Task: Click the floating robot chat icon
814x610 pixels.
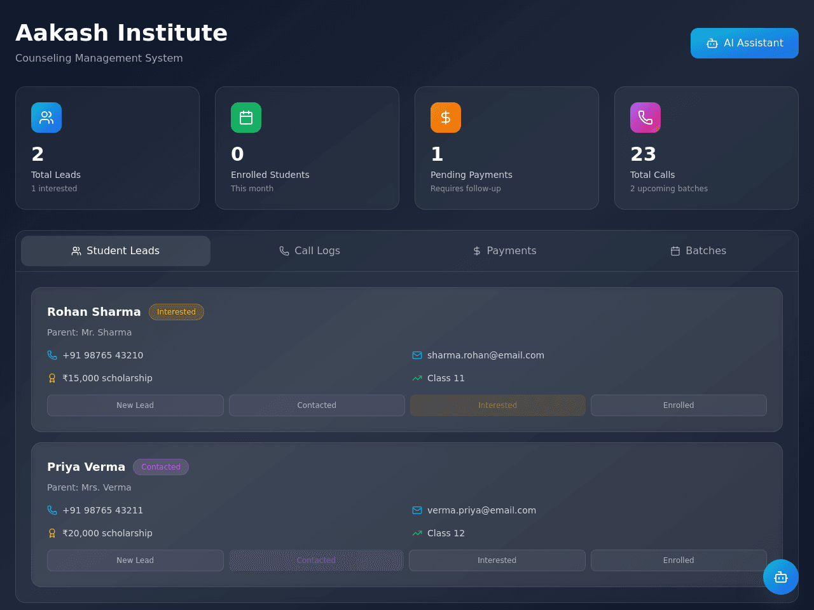Action: coord(781,577)
